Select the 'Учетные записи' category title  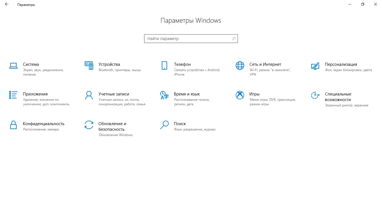[x=114, y=94]
